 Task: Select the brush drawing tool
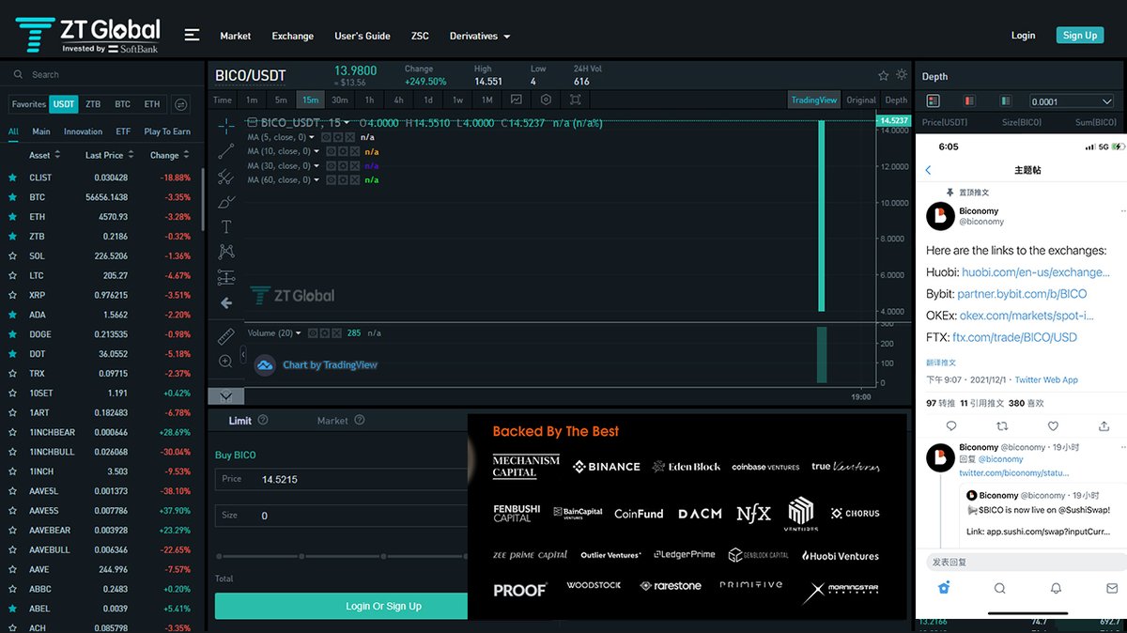226,202
